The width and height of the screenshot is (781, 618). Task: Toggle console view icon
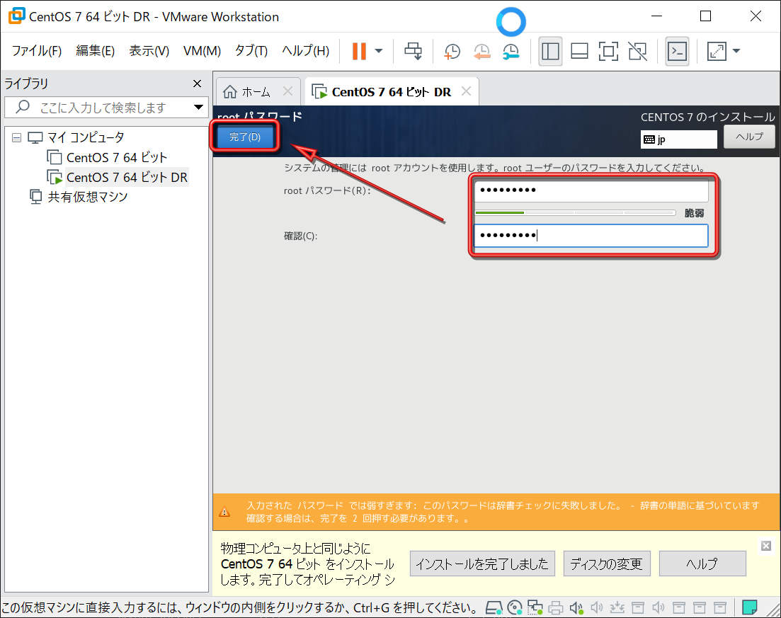tap(677, 51)
